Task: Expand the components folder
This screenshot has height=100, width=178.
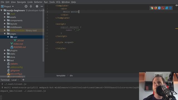Action: pos(5,20)
